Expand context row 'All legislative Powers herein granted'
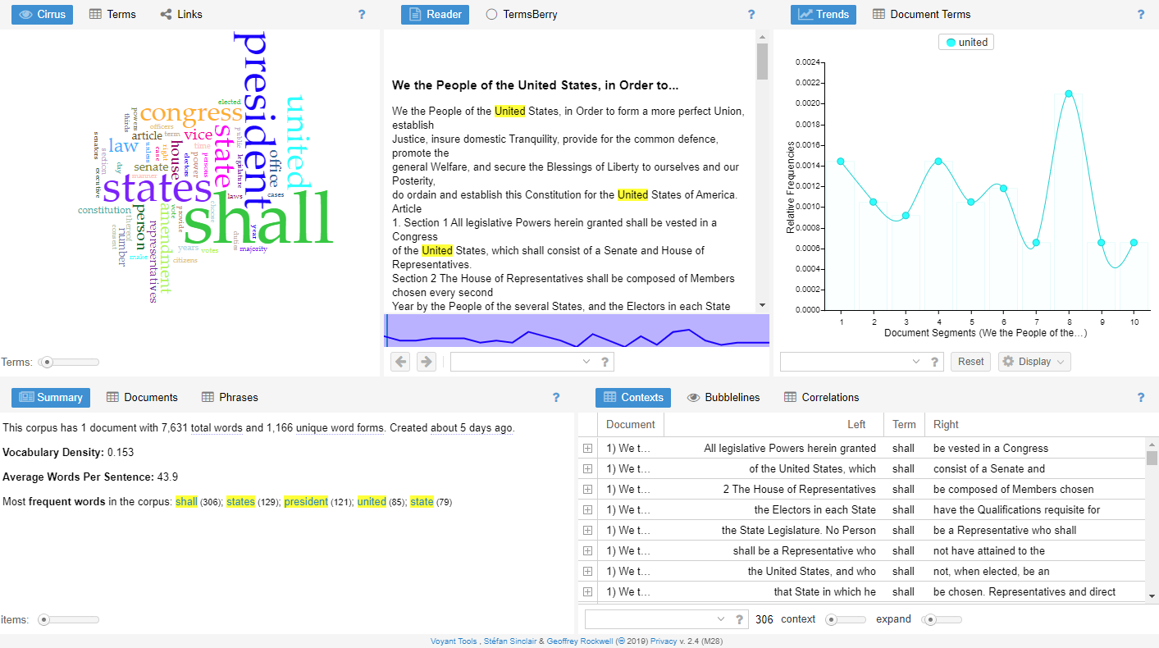This screenshot has width=1159, height=648. click(x=587, y=448)
